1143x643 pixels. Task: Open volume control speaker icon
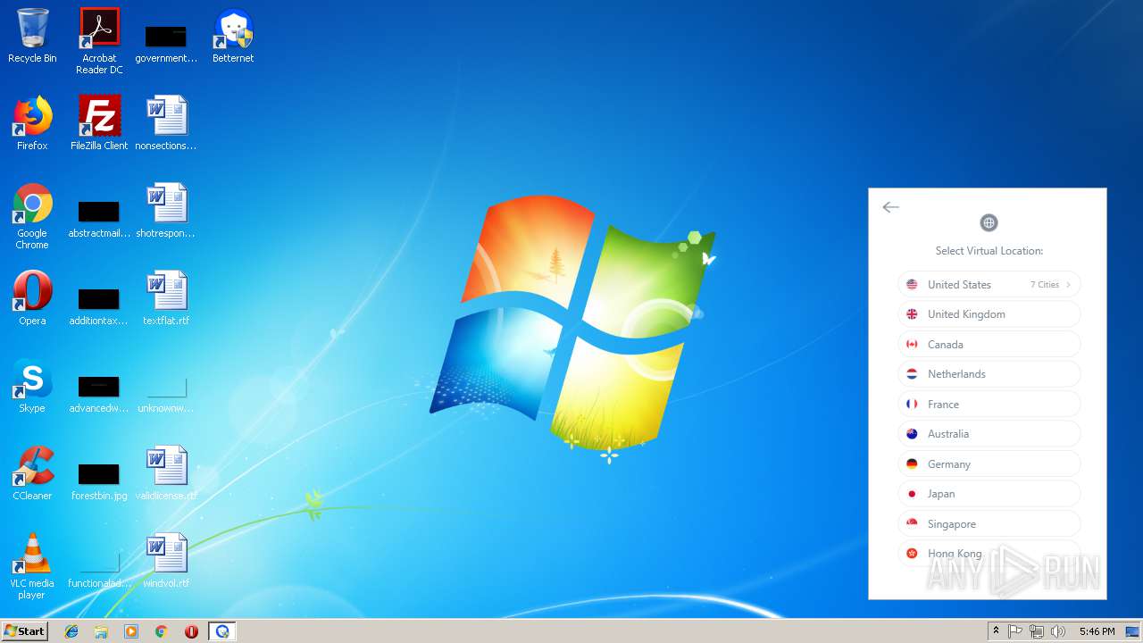coord(1058,631)
